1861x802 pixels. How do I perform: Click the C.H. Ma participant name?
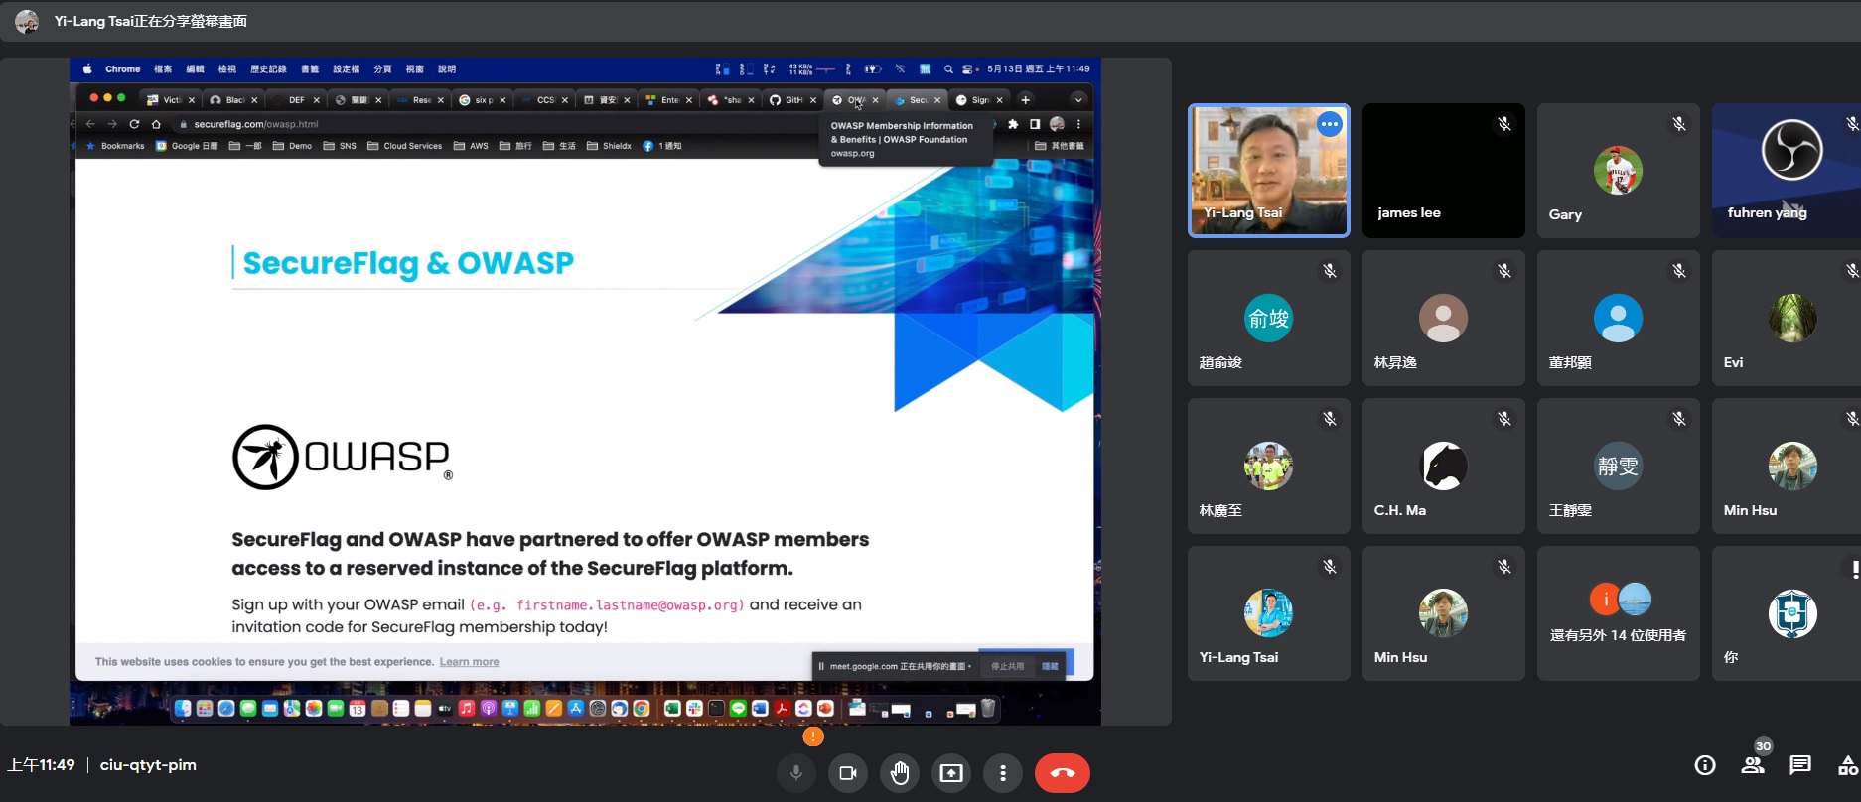click(1400, 510)
